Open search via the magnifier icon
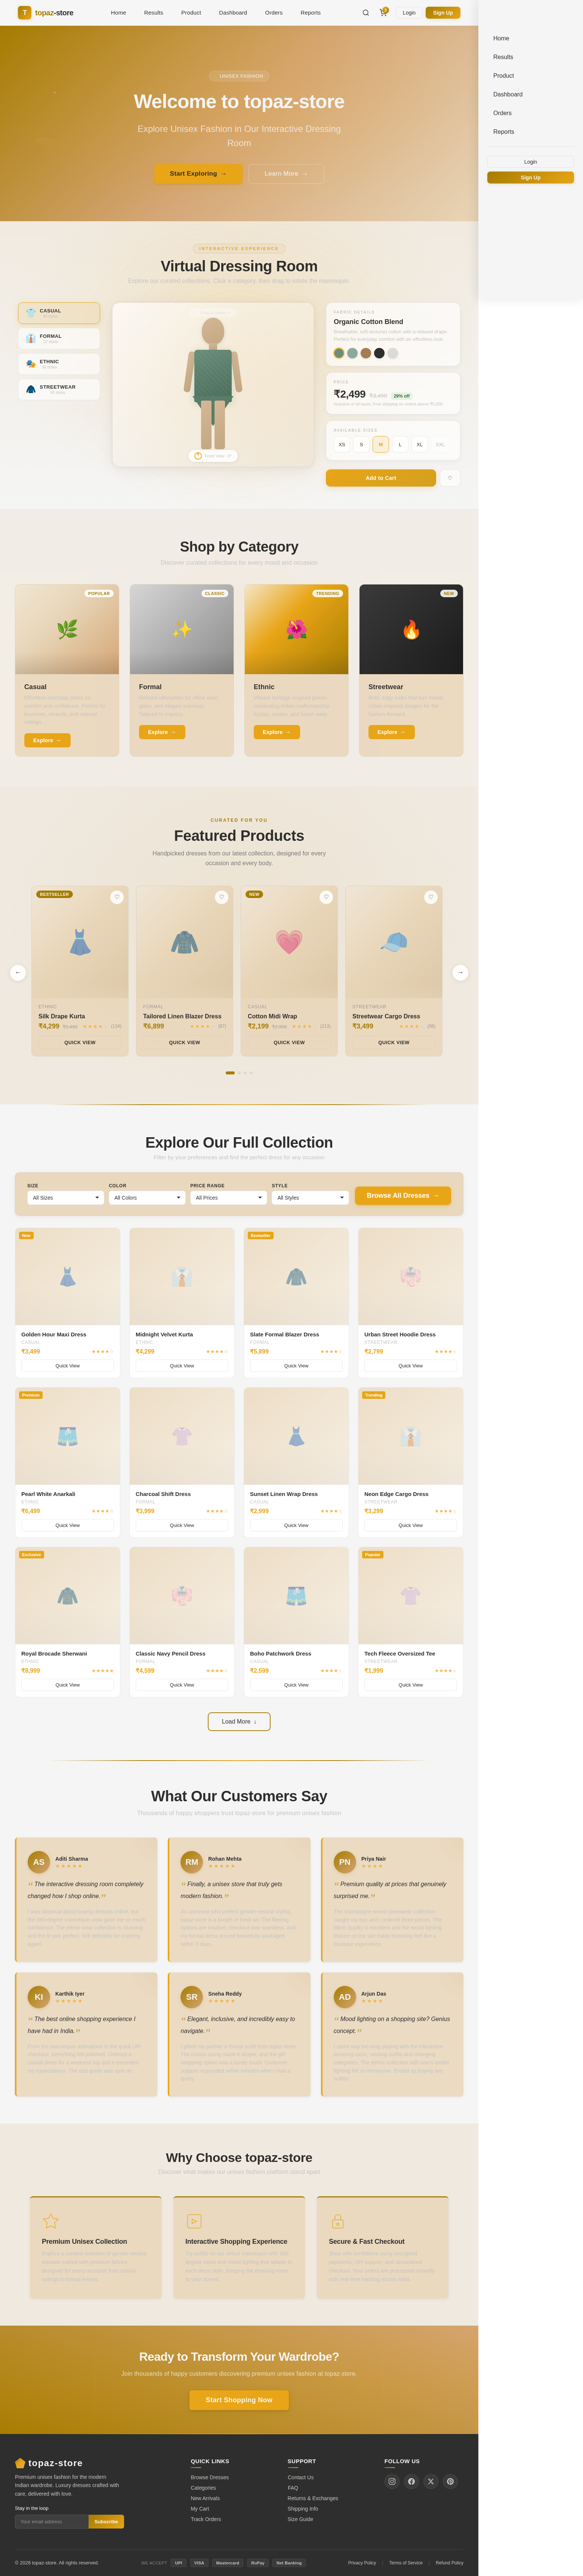583x2576 pixels. tap(365, 13)
